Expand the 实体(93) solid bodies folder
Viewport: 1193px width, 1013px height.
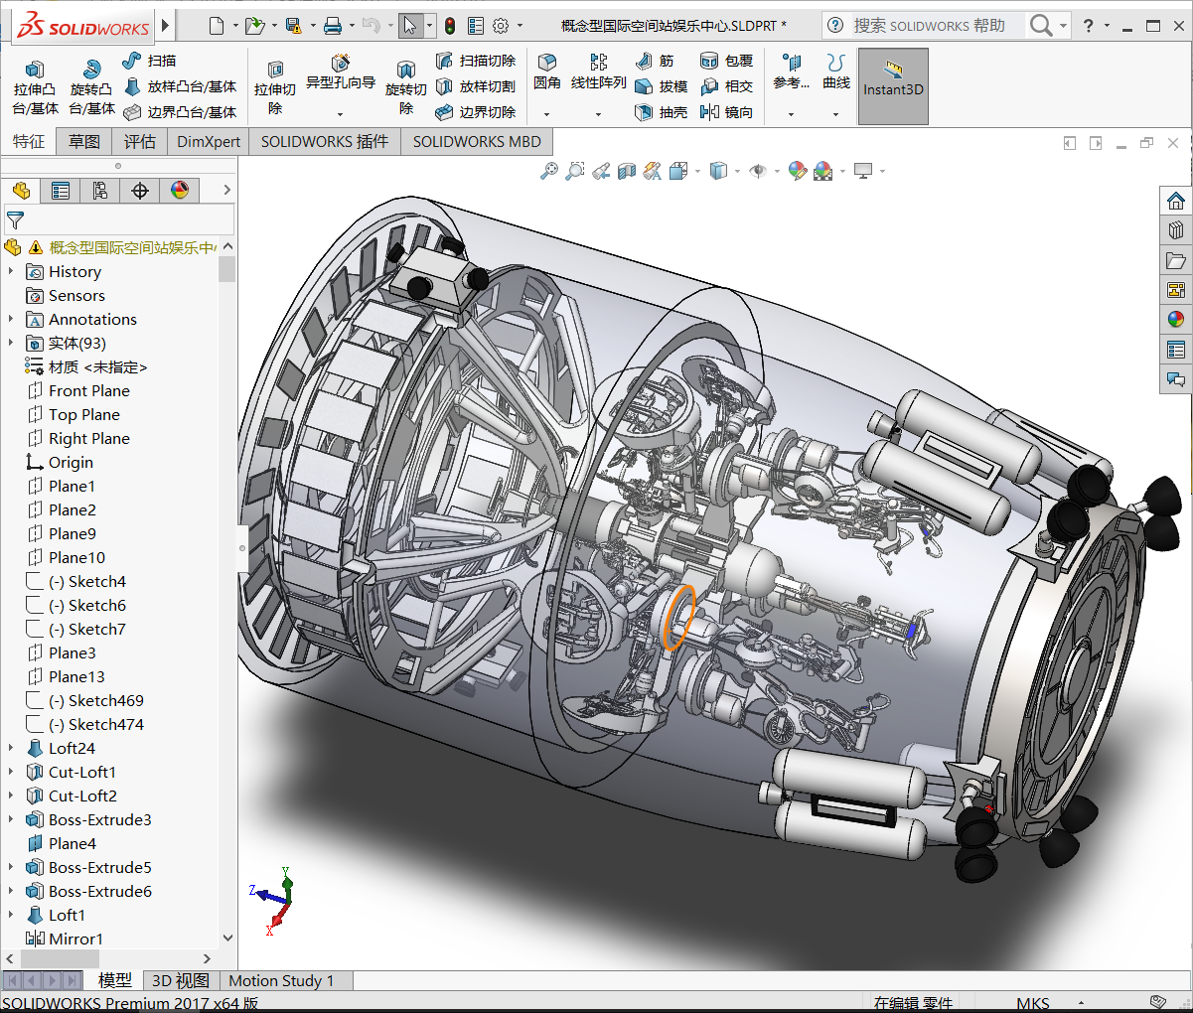click(11, 343)
